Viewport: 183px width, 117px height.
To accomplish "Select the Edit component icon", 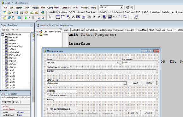I will [78, 17].
